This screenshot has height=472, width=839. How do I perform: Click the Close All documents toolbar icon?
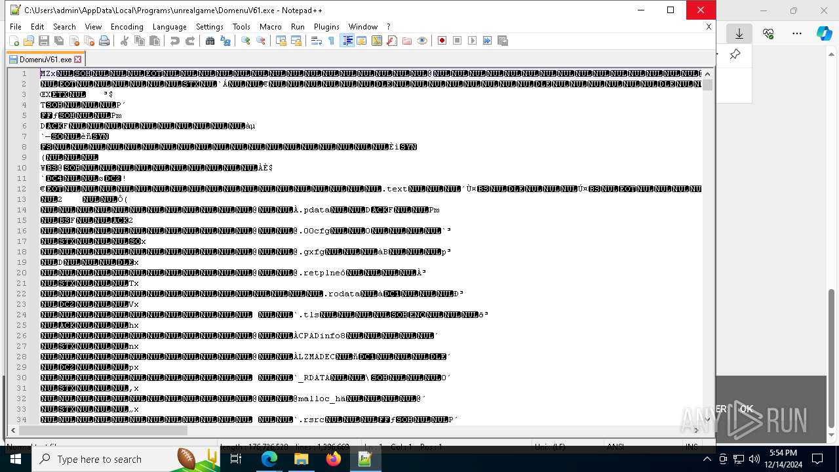89,41
